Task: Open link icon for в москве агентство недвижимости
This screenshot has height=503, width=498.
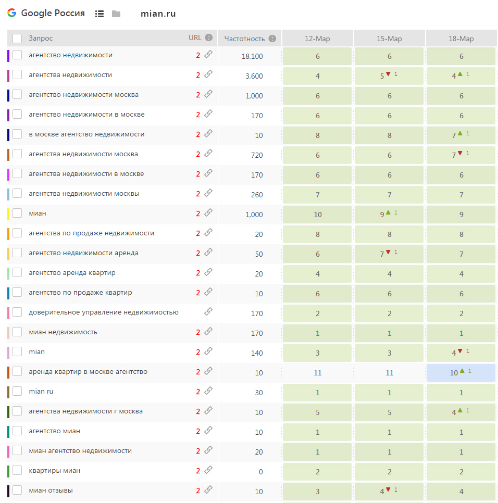Action: pyautogui.click(x=208, y=133)
